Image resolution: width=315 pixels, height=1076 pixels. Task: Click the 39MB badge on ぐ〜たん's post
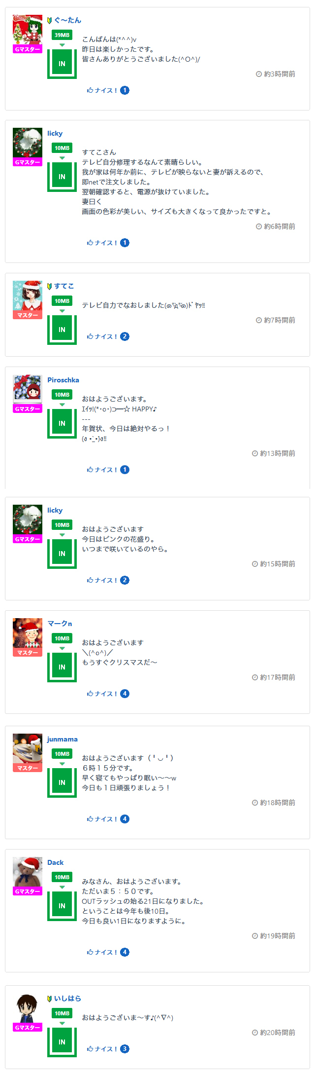pos(62,35)
